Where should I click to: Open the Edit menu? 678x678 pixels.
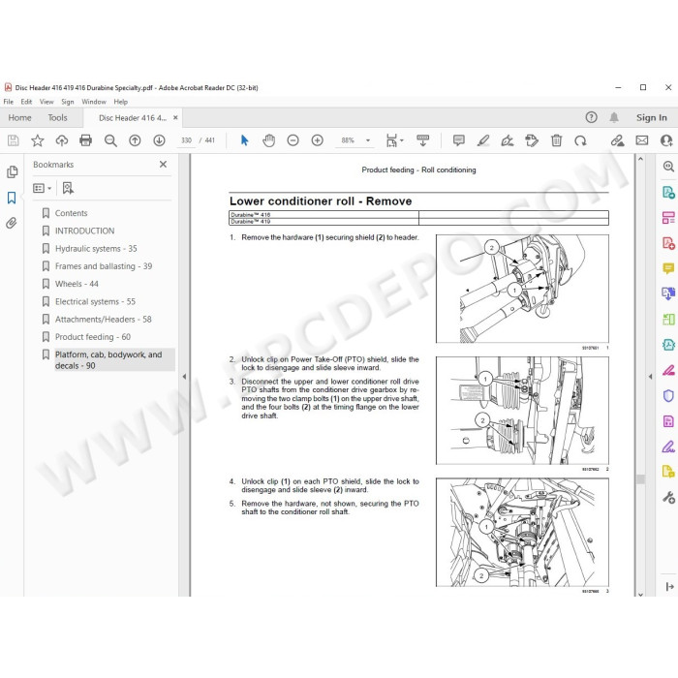26,102
